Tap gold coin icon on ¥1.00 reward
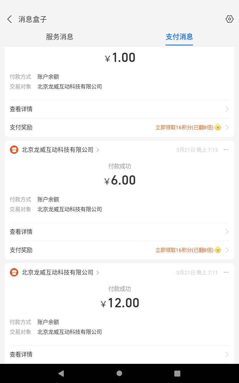The image size is (239, 383). 218,127
